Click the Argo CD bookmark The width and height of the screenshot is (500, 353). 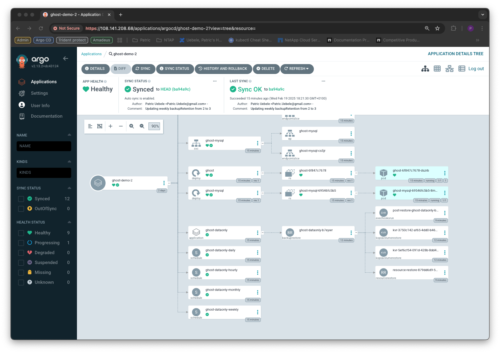click(x=43, y=40)
